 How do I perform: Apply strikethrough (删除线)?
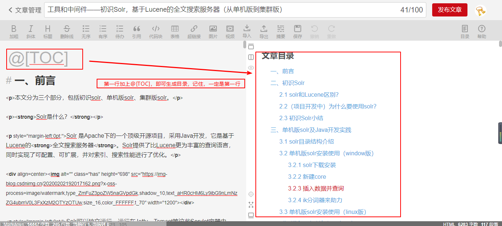(67, 32)
